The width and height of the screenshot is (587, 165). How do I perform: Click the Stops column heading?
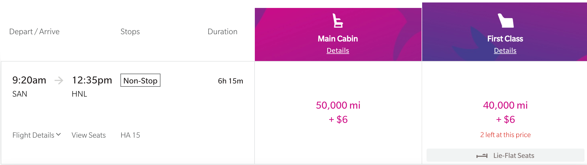tap(130, 32)
